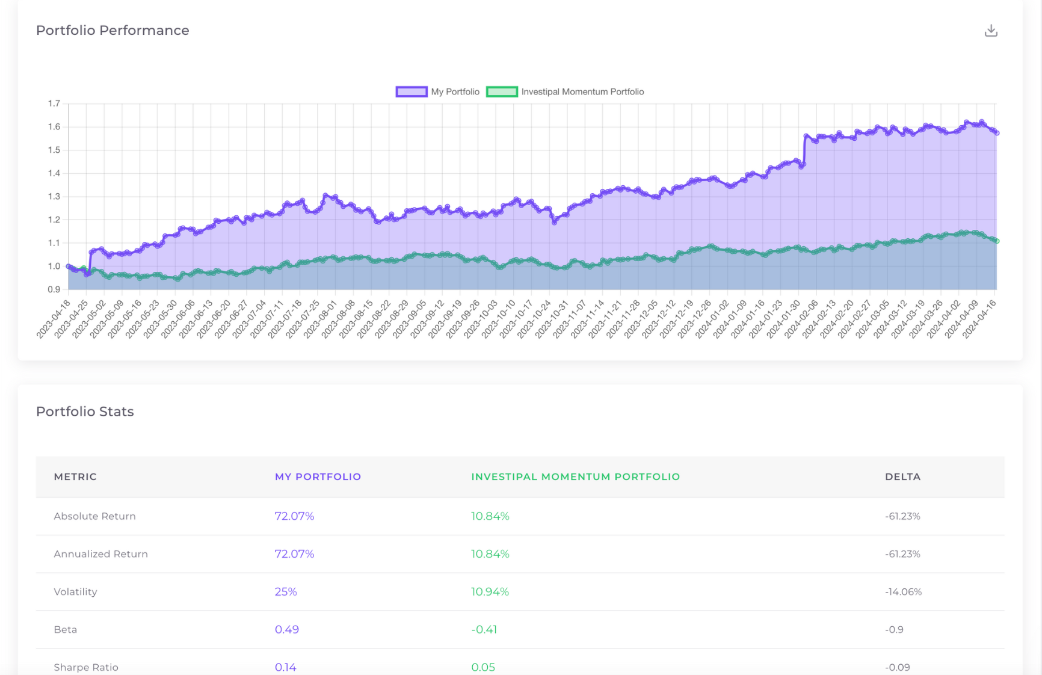The width and height of the screenshot is (1042, 675).
Task: Click the INVESTIPAL MOMENTUM PORTFOLIO column header
Action: [575, 476]
